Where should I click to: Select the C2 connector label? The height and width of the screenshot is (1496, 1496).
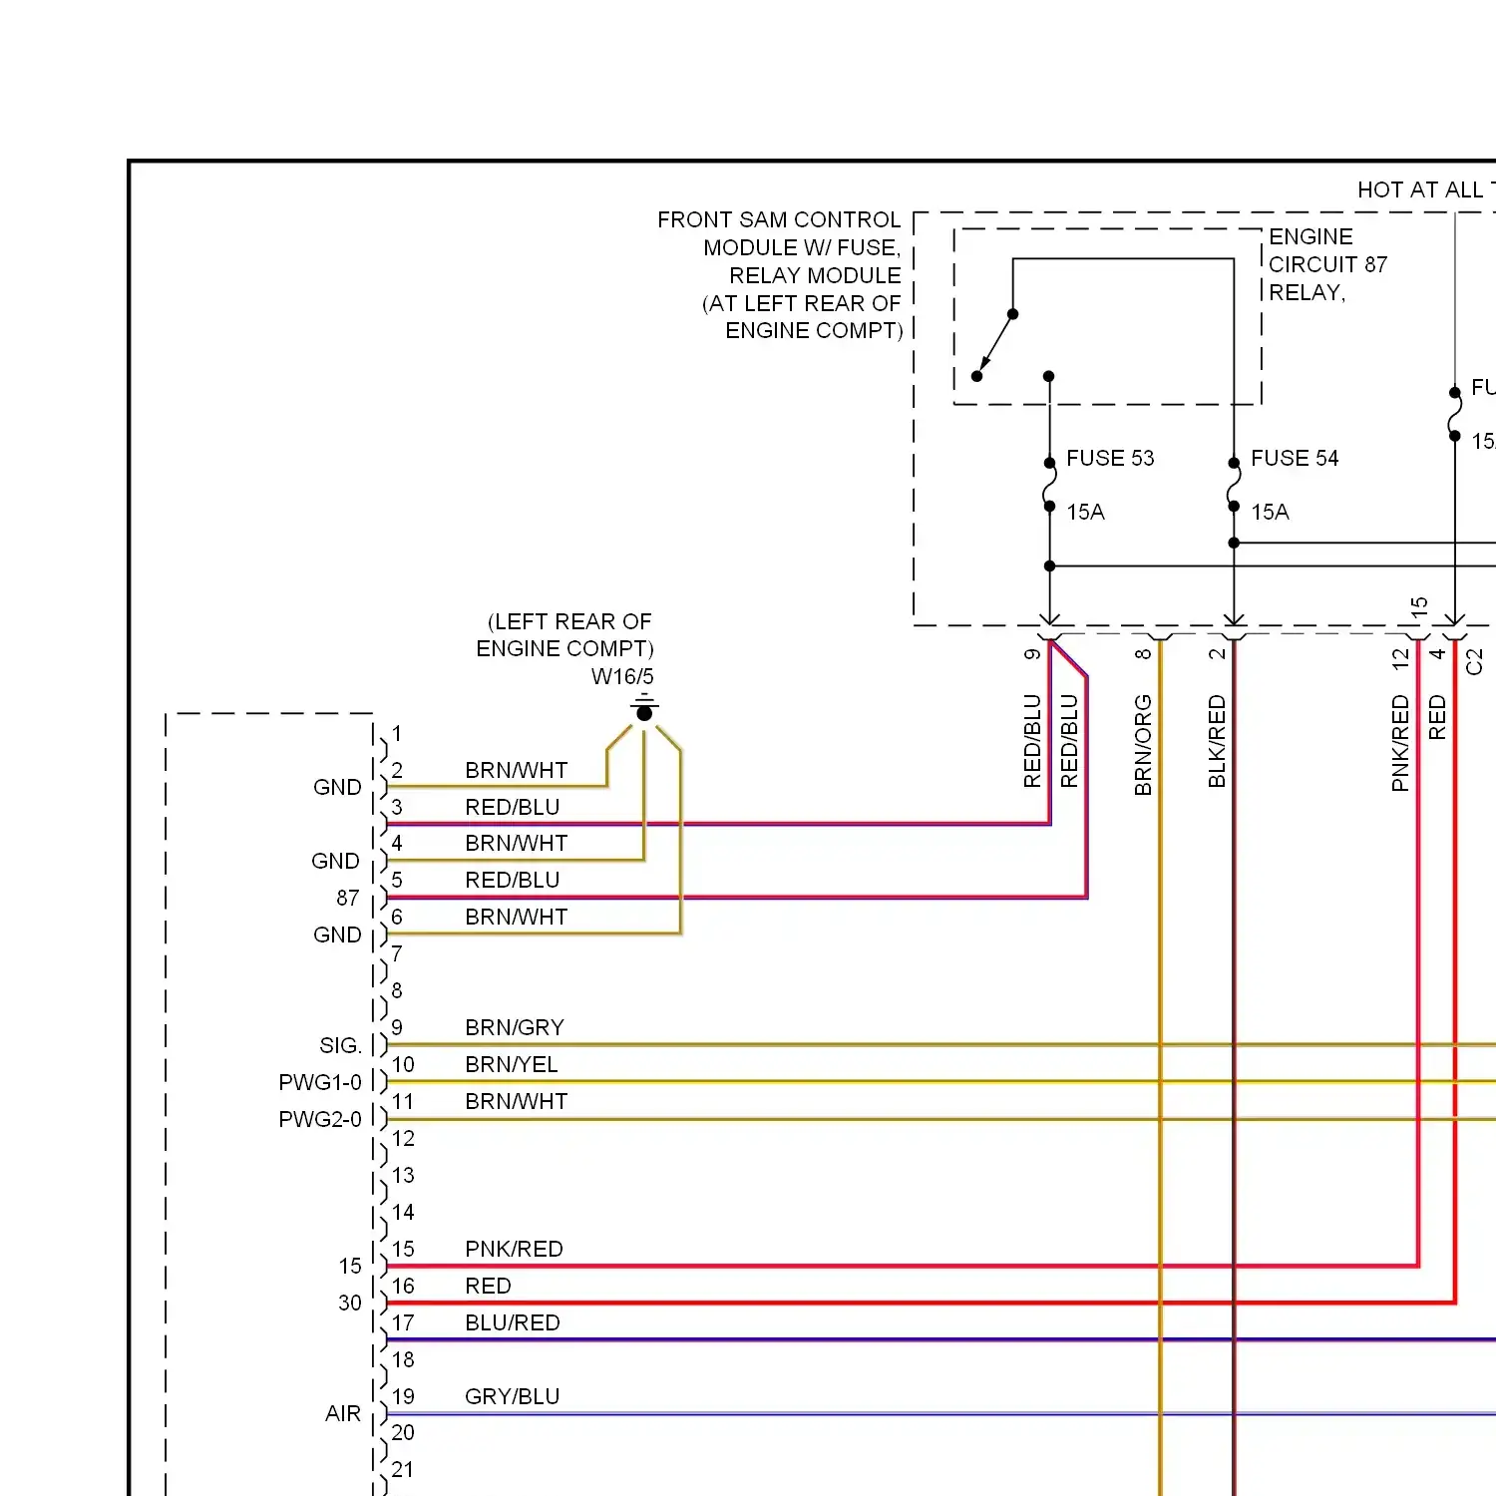pos(1475,661)
